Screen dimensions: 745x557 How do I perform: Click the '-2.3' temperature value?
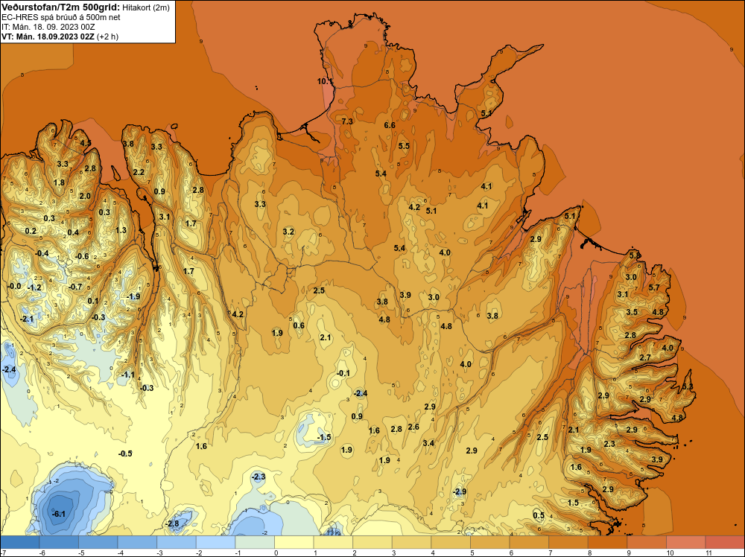pos(258,477)
